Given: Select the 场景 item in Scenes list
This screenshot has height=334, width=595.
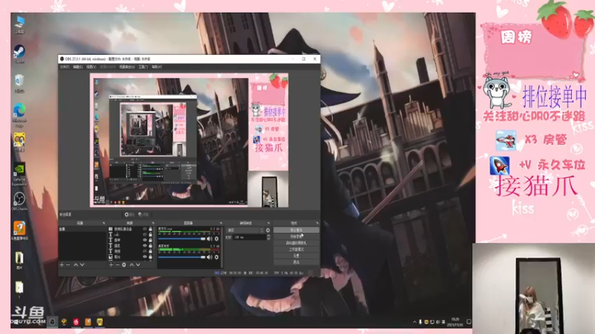Looking at the screenshot, I should 83,229.
